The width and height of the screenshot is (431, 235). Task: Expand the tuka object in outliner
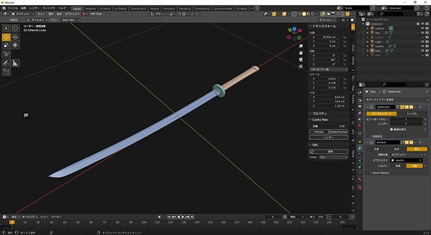368,51
